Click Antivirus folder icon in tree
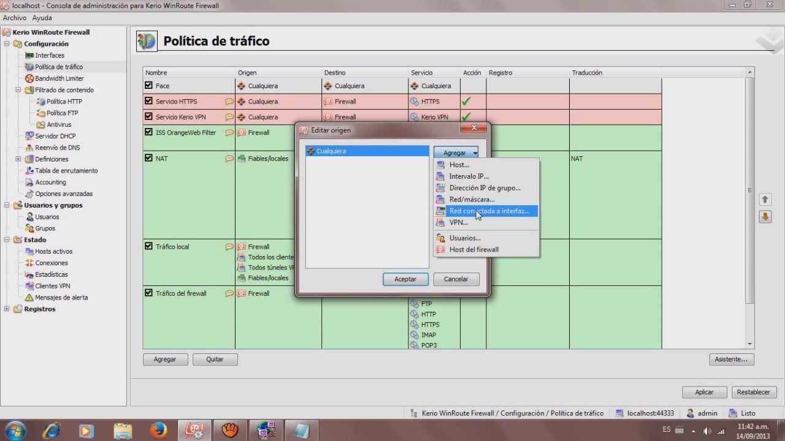Screen dimensions: 785x441 point(41,125)
